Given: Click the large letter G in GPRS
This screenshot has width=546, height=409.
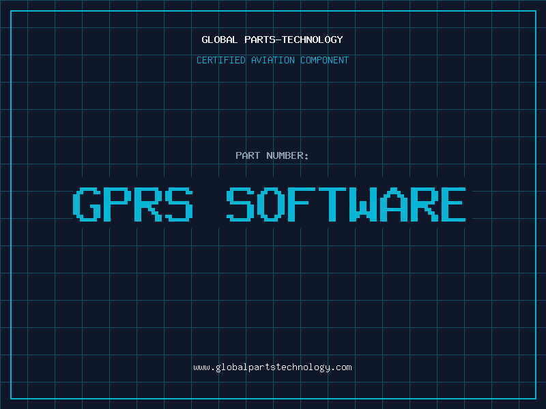Looking at the screenshot, I should tap(87, 204).
